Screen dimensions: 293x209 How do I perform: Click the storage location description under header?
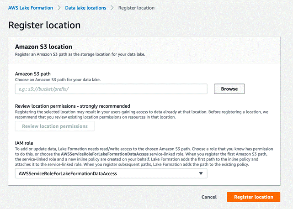coord(80,54)
